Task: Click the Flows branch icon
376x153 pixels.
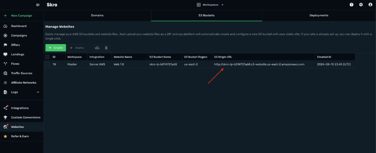Action: 5,64
